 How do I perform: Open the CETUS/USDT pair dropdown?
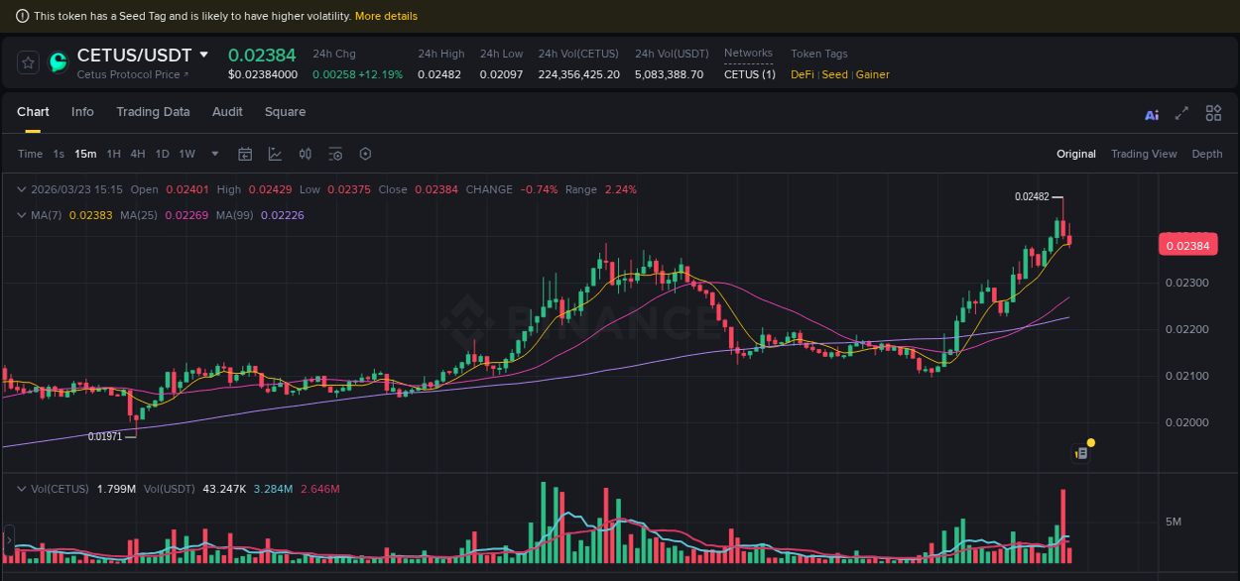click(x=202, y=55)
